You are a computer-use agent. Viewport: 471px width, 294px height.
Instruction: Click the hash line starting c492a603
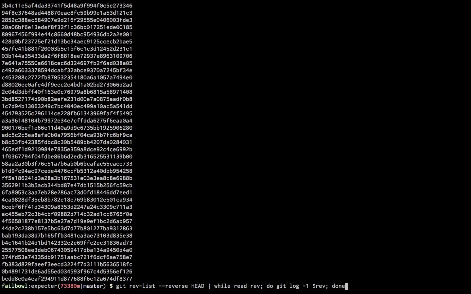click(67, 70)
